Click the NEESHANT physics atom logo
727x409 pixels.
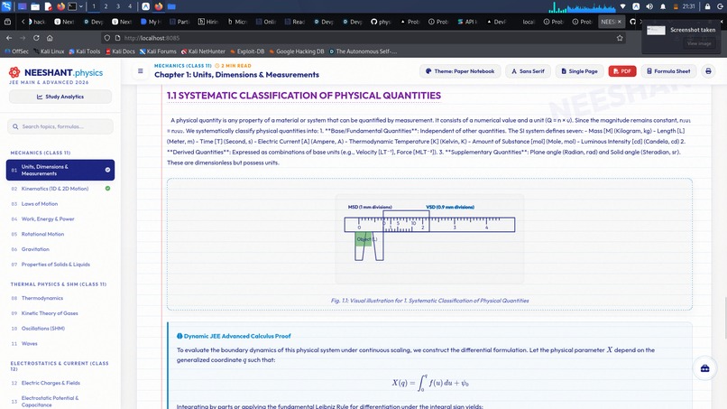(14, 72)
